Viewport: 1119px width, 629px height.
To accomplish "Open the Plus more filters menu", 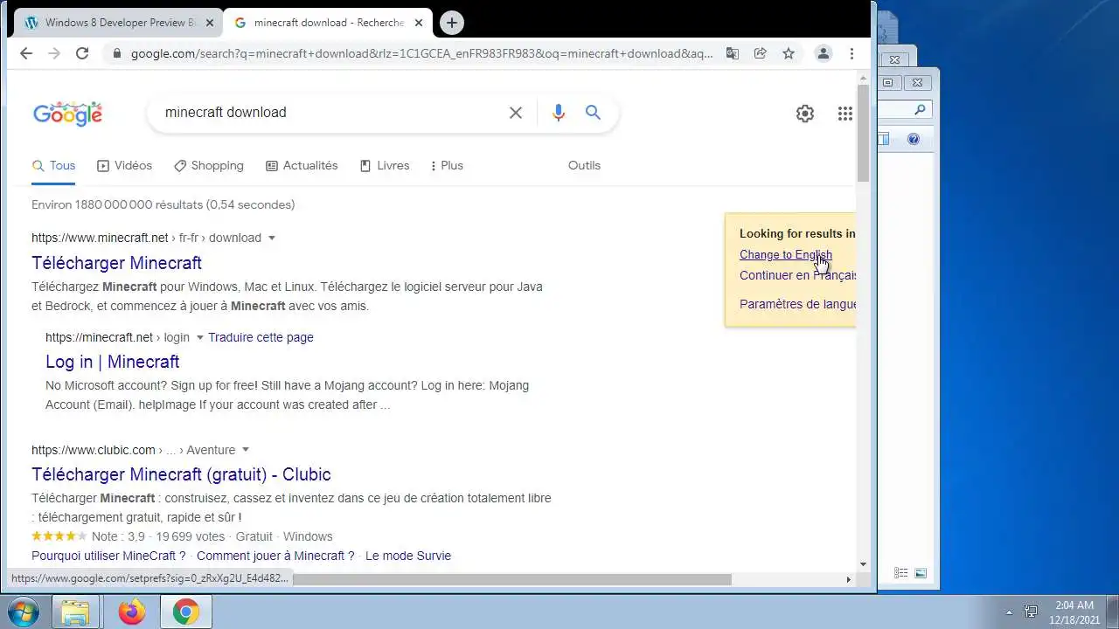I will [x=447, y=165].
